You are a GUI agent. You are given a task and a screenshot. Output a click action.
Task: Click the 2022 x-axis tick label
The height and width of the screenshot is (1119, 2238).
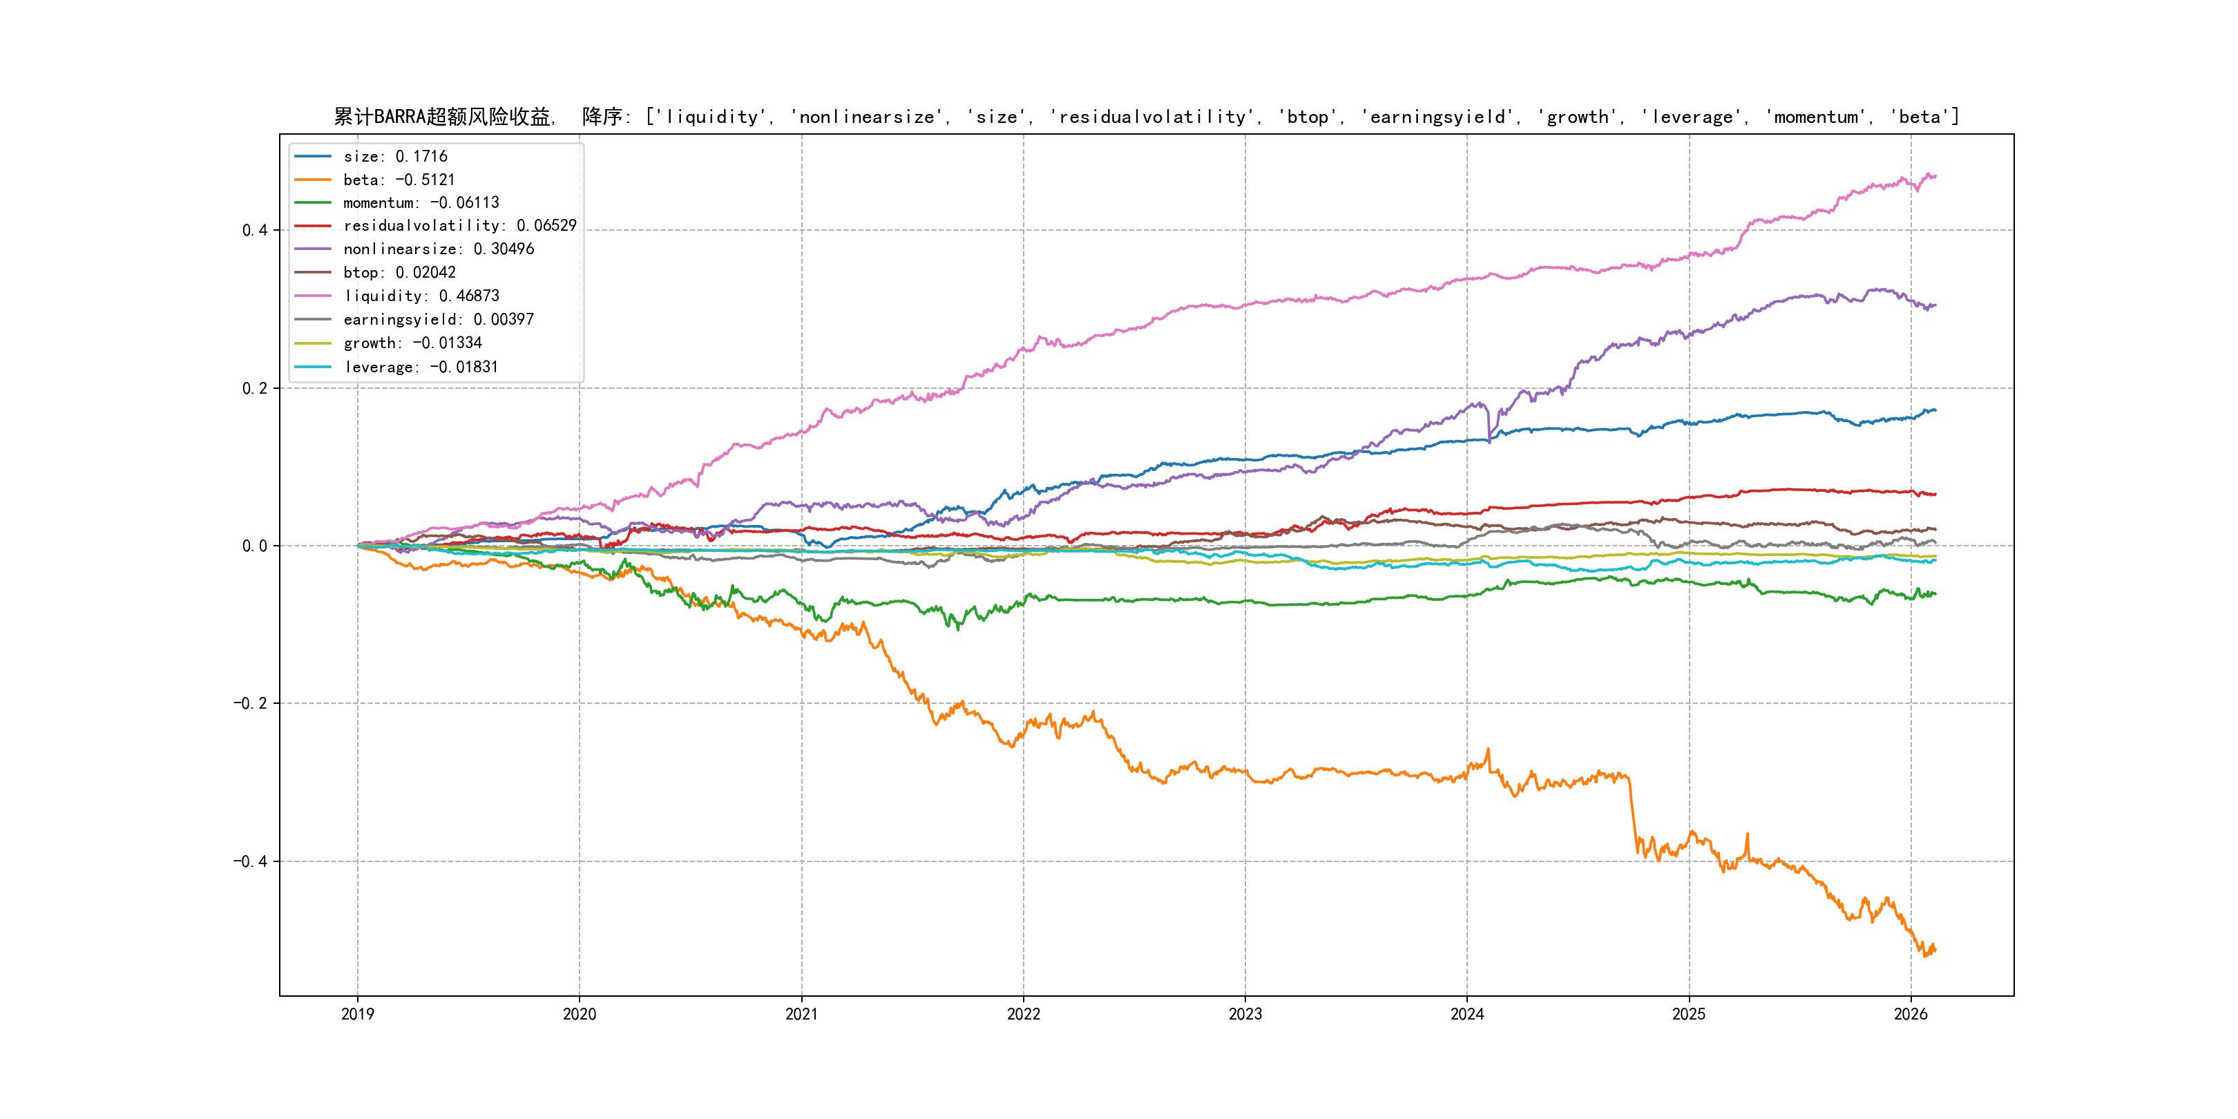(x=1024, y=1014)
